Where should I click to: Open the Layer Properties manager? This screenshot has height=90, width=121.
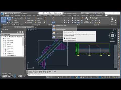point(86,20)
